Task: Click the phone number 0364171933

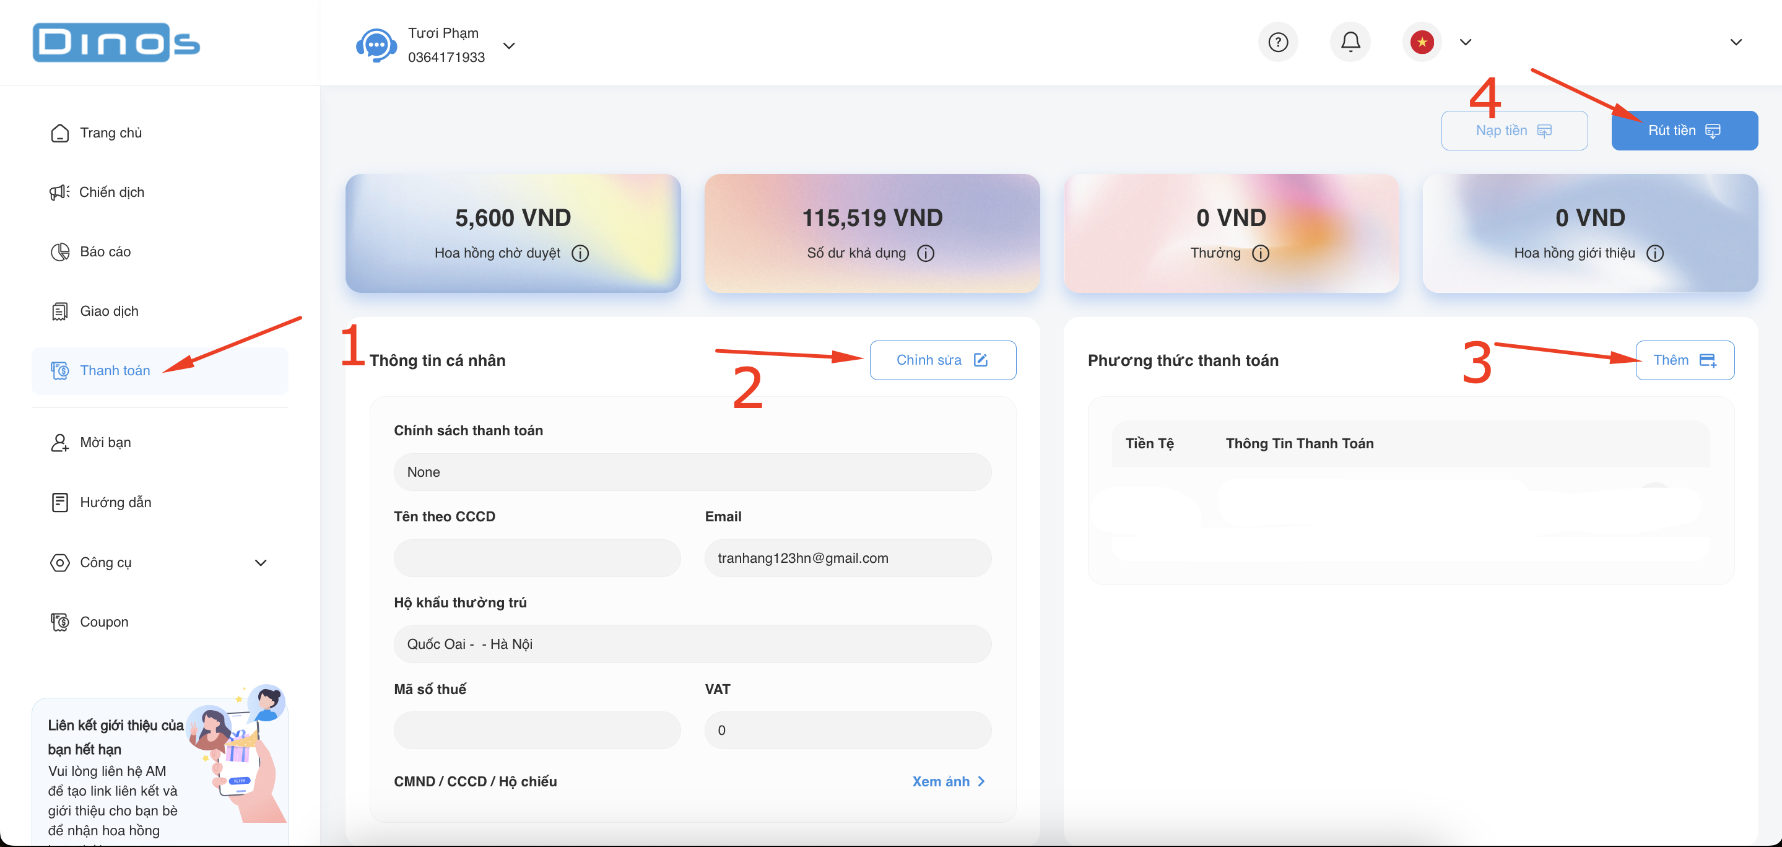Action: pos(446,58)
